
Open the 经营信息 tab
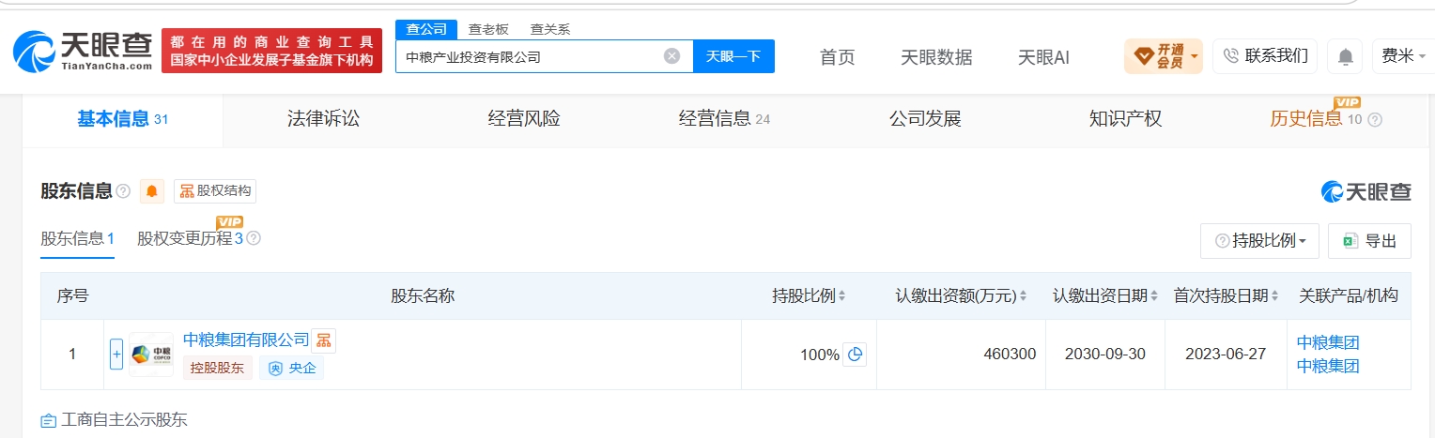click(x=724, y=119)
